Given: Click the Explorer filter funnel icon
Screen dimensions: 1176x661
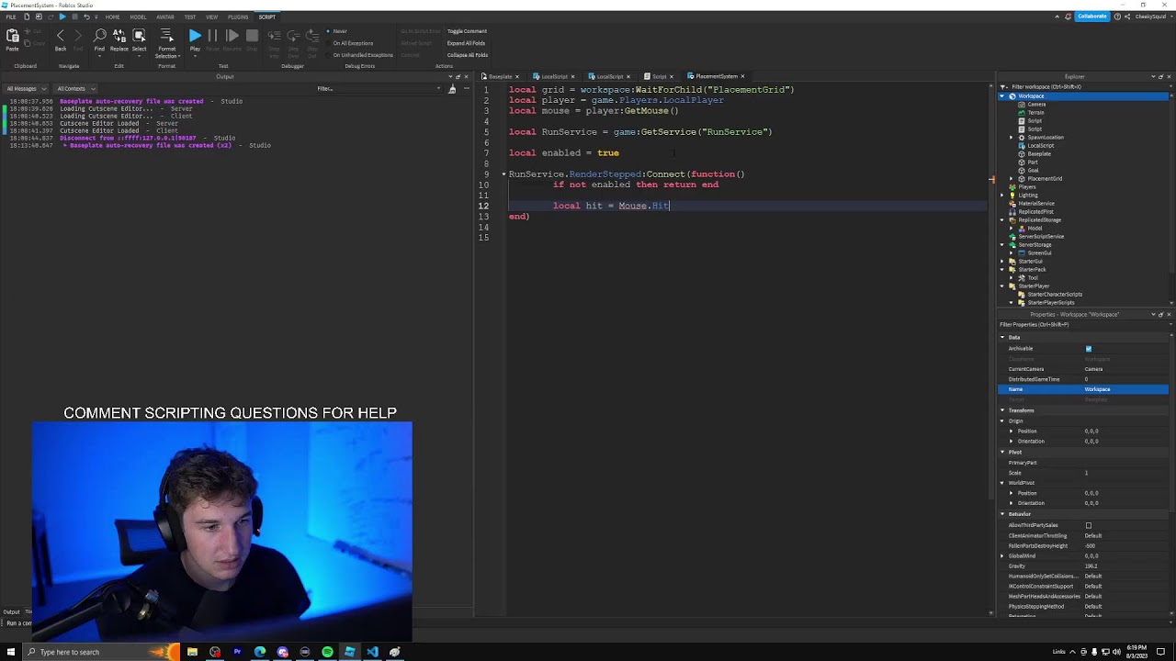Looking at the screenshot, I should pyautogui.click(x=1003, y=87).
